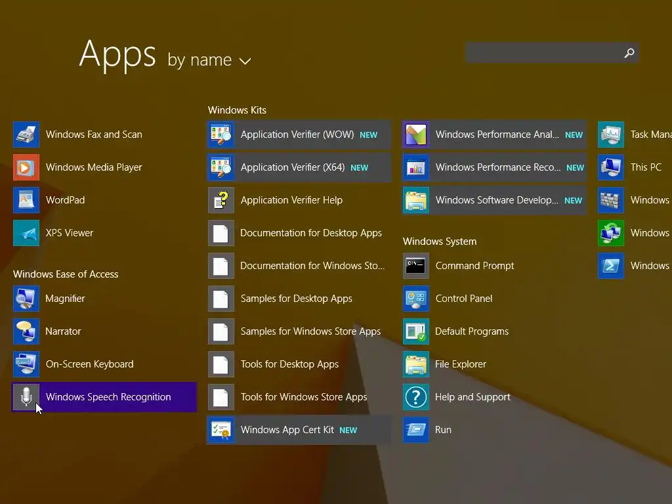Image resolution: width=672 pixels, height=504 pixels.
Task: Click the File Explorer label
Action: (x=461, y=364)
